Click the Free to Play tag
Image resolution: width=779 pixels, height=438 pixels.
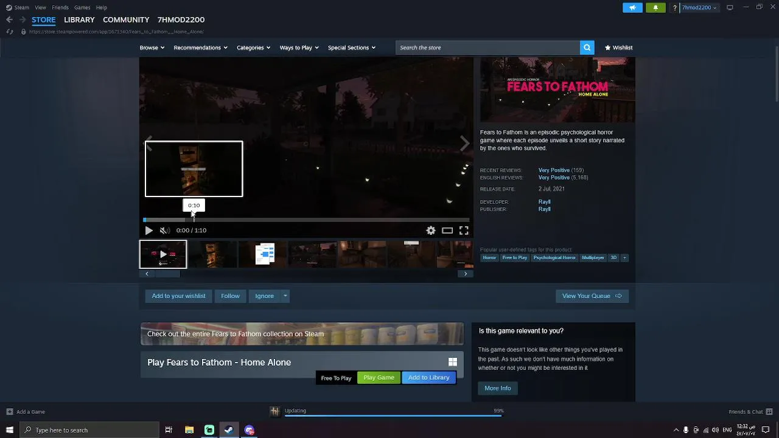point(514,257)
